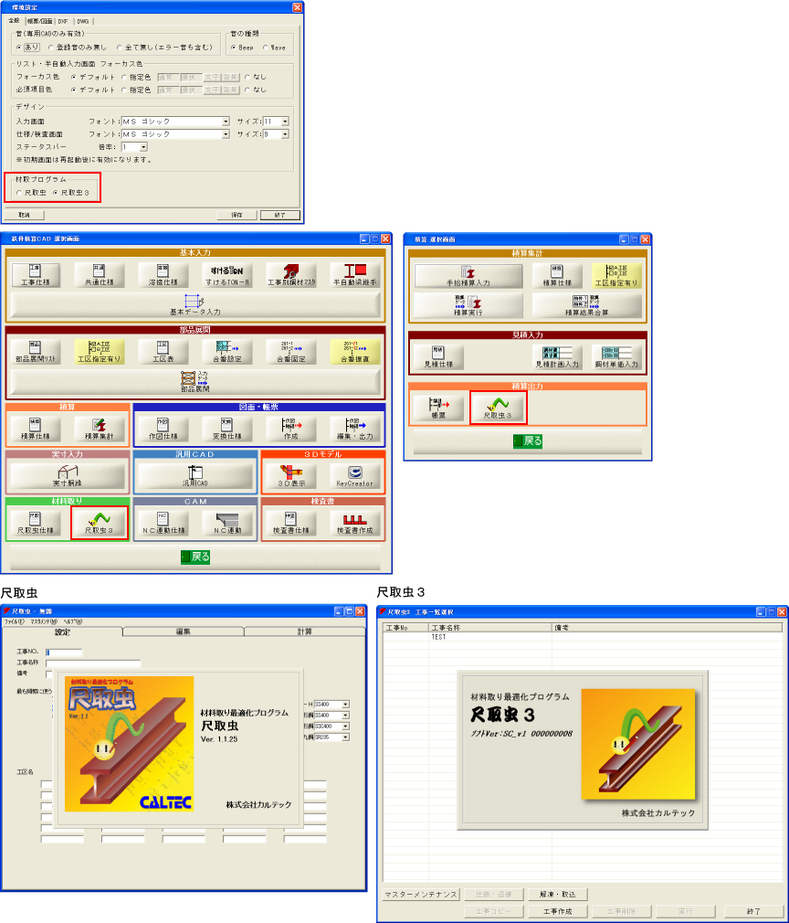Open 基本データ入力 wide button
Image resolution: width=789 pixels, height=923 pixels.
pos(195,305)
